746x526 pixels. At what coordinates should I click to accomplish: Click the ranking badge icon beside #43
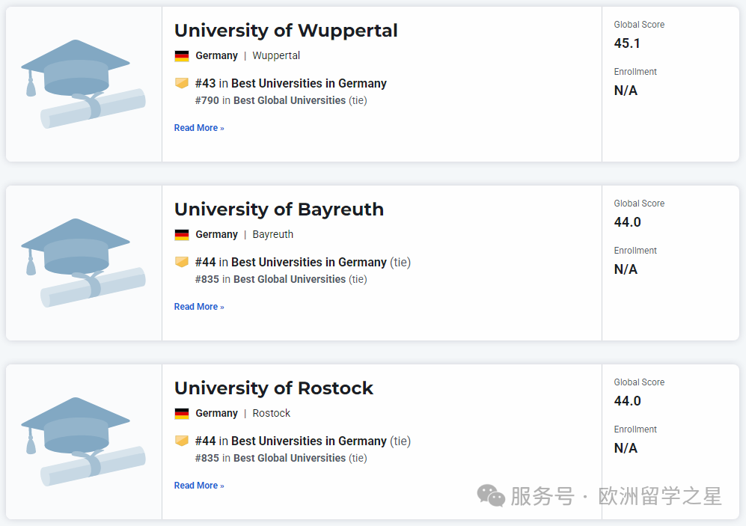tap(182, 83)
